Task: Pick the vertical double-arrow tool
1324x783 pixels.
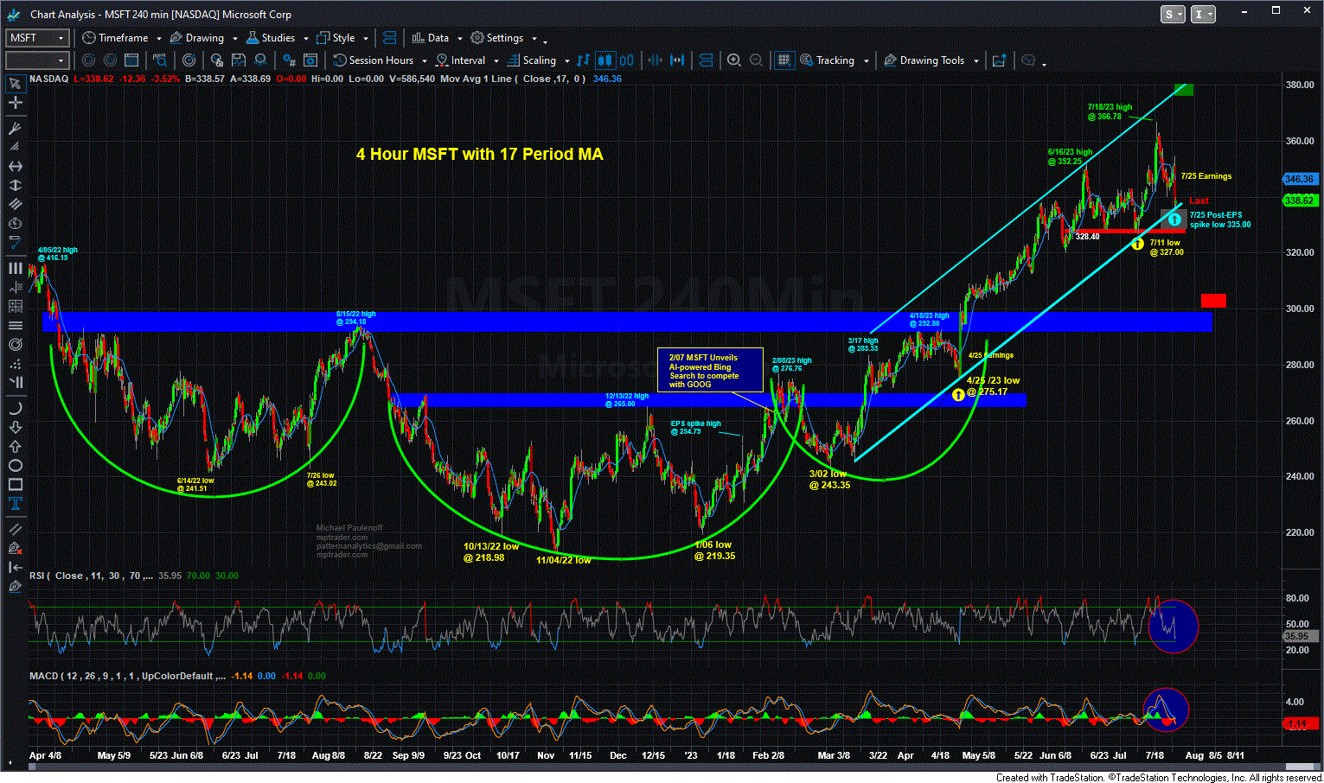Action: click(x=15, y=186)
